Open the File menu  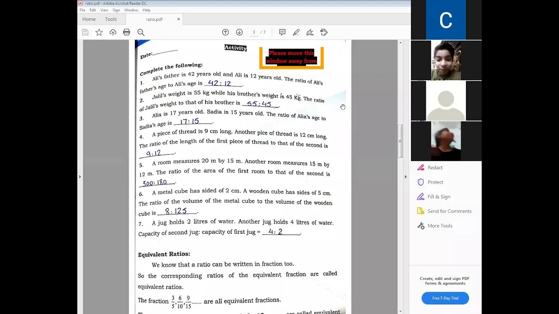82,10
